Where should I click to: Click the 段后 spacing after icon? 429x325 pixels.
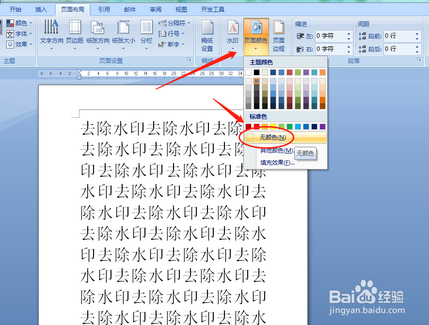pyautogui.click(x=363, y=49)
